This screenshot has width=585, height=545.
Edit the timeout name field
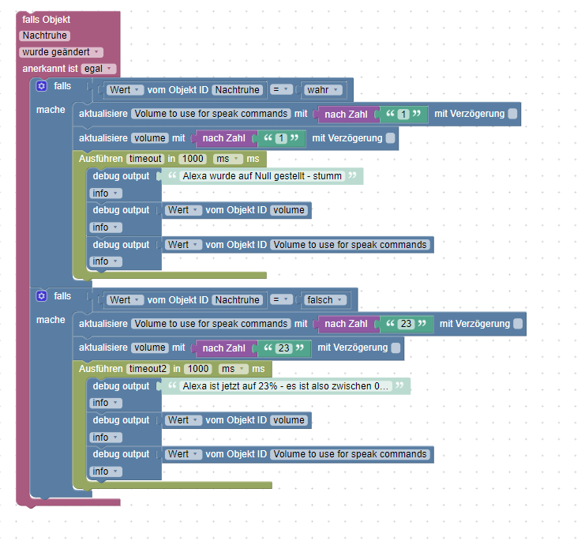[145, 159]
